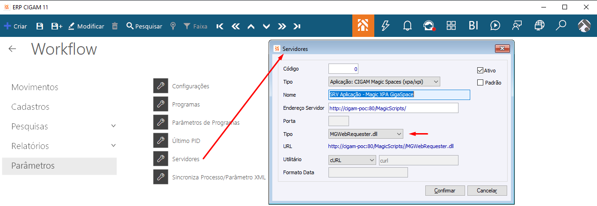Click the lightning bolt icon

pos(386,26)
